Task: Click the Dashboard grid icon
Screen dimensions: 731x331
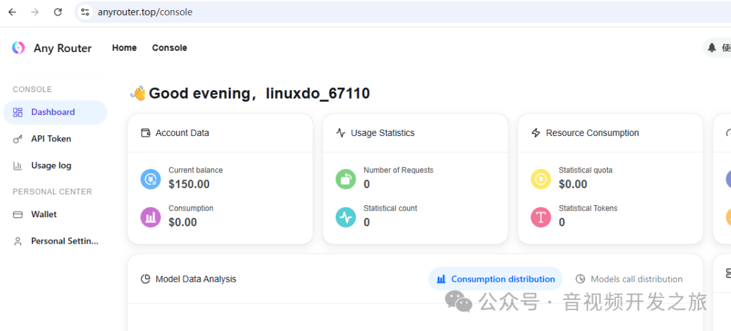Action: tap(18, 112)
